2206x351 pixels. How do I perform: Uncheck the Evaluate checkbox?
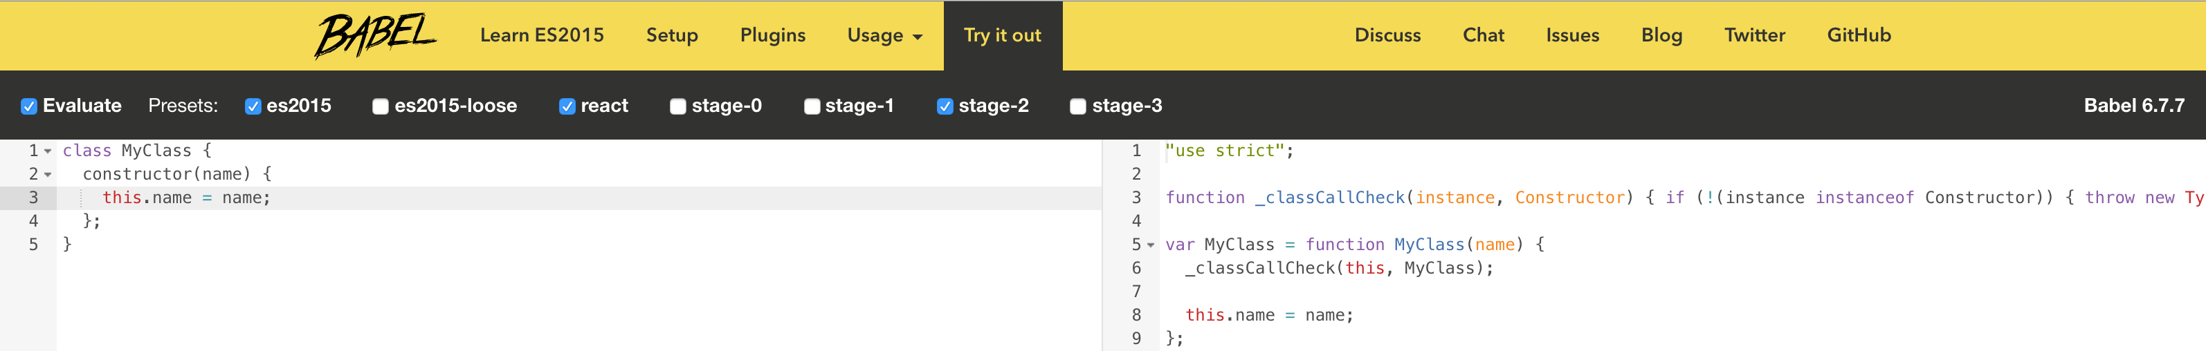29,106
